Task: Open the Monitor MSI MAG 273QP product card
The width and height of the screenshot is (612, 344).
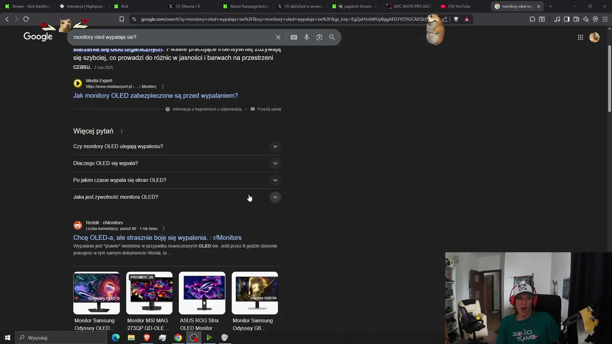Action: pyautogui.click(x=149, y=302)
